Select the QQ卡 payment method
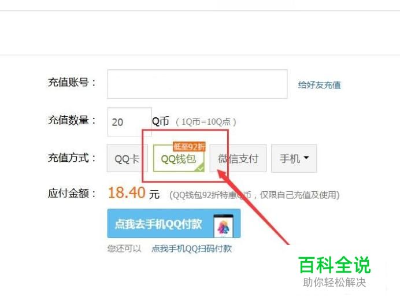Image resolution: width=400 pixels, height=308 pixels. (x=127, y=158)
